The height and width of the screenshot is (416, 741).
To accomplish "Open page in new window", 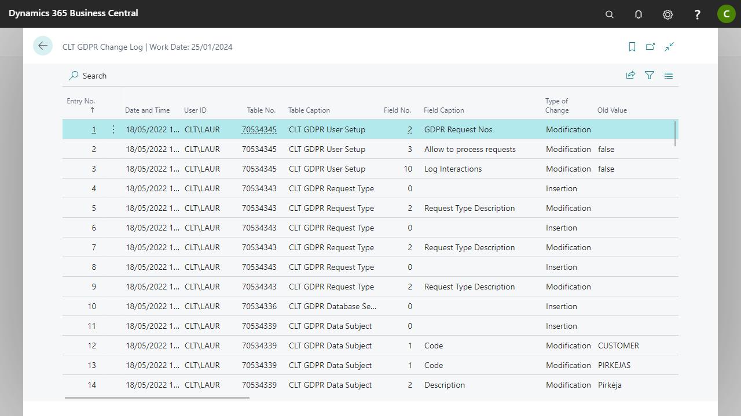I will [651, 47].
